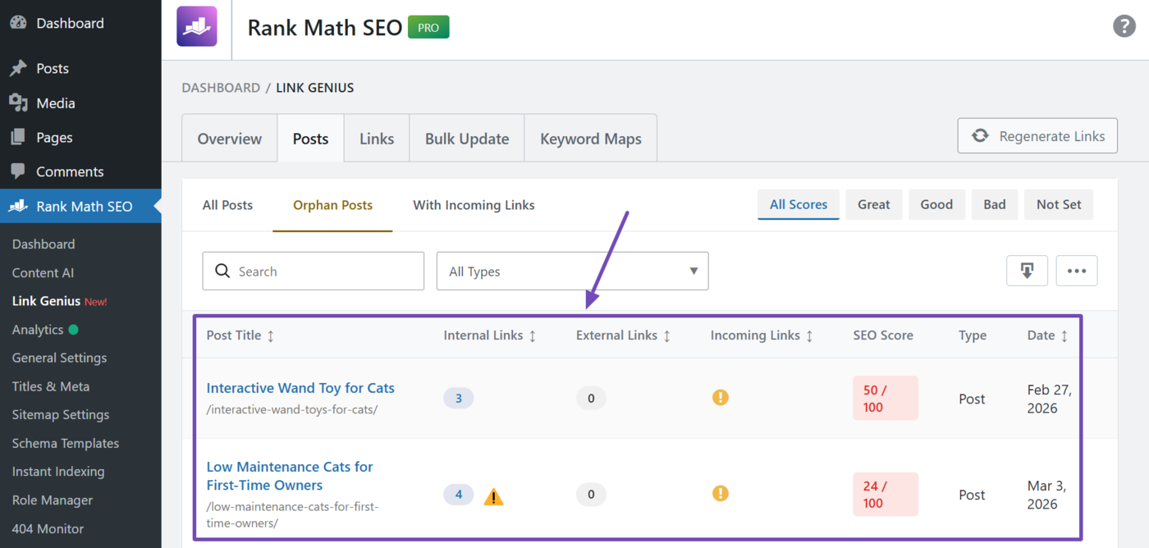
Task: Sort by Post Title arrows
Action: (271, 336)
